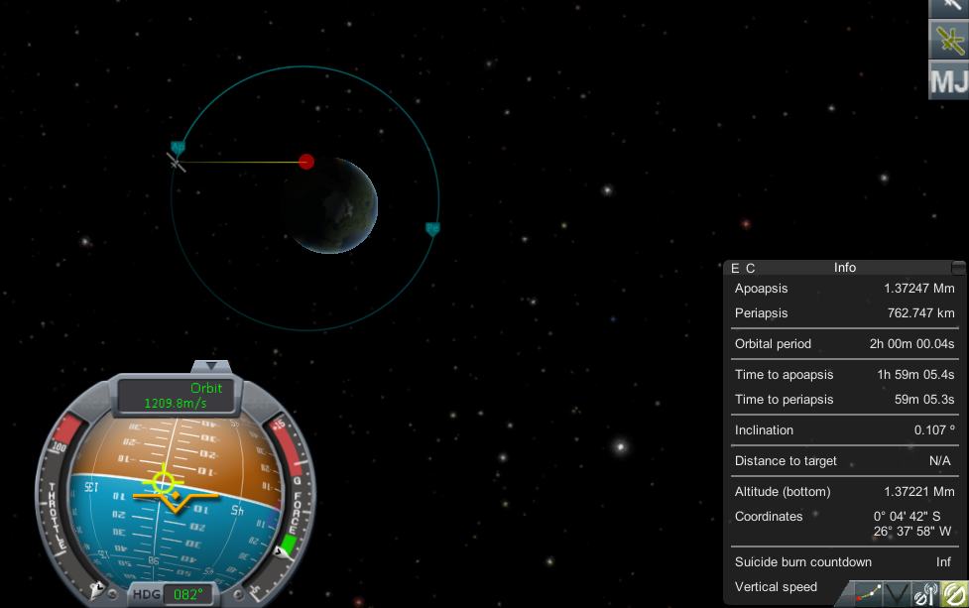The width and height of the screenshot is (969, 608).
Task: Click the green planet icon at bottom right
Action: coord(954,594)
